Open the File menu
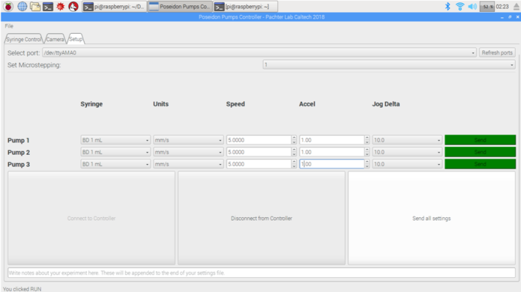This screenshot has width=521, height=292. click(9, 26)
